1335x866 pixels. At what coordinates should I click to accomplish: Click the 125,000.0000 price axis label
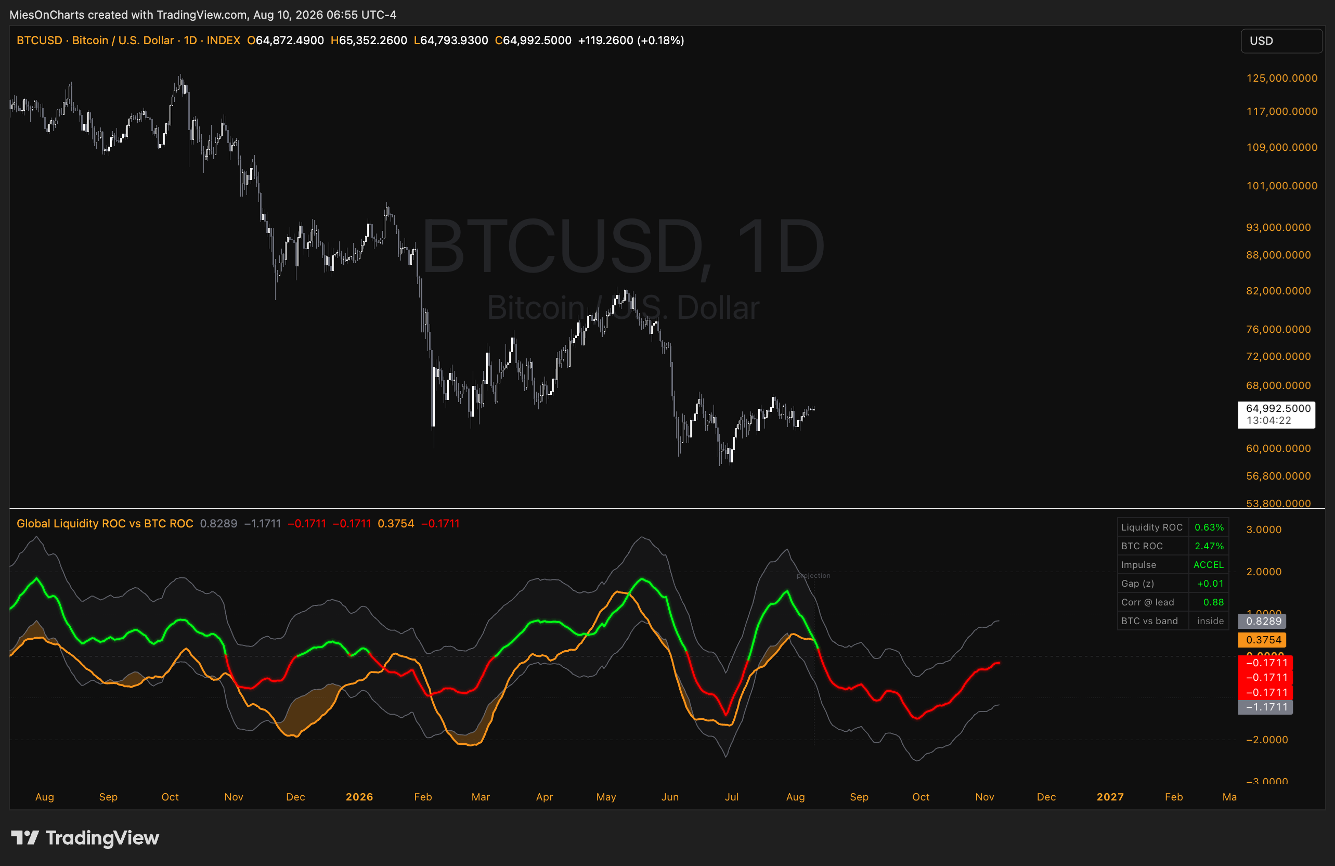(x=1282, y=78)
